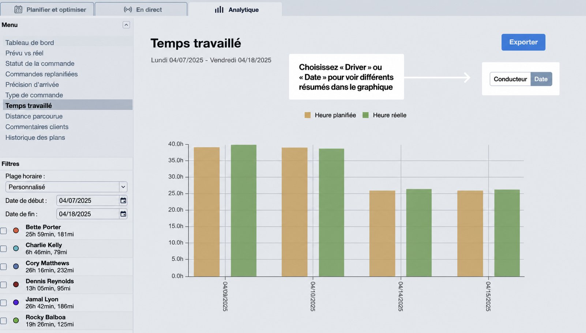Viewport: 586px width, 333px height.
Task: Open Prévu vs réel report
Action: click(x=24, y=53)
